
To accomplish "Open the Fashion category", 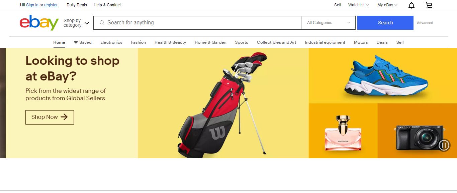I will [139, 42].
